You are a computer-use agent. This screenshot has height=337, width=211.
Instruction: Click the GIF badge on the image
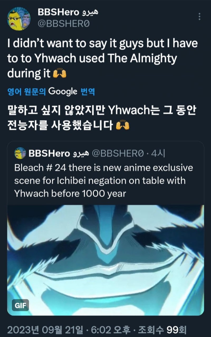point(20,305)
